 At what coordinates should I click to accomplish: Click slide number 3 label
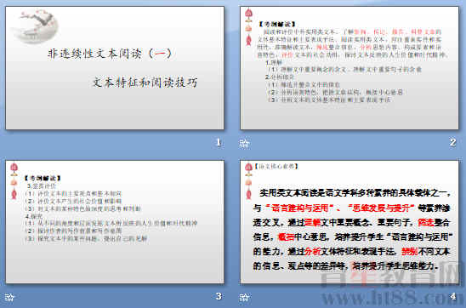click(219, 296)
